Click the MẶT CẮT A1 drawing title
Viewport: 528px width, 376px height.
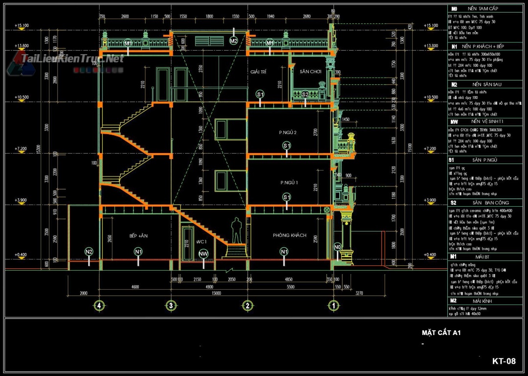[x=441, y=333]
